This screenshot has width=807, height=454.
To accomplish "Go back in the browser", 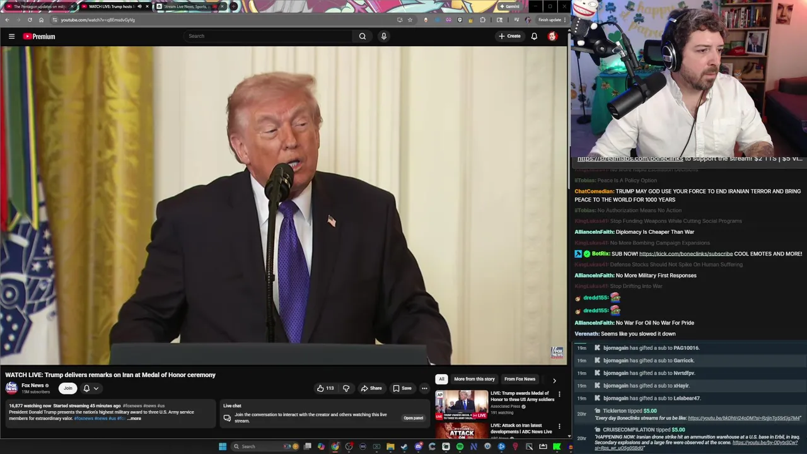I will [x=7, y=20].
